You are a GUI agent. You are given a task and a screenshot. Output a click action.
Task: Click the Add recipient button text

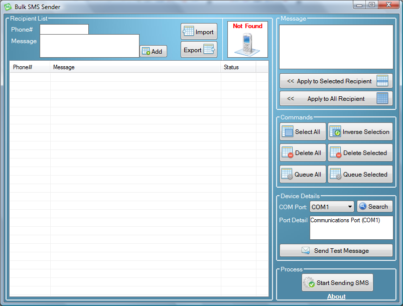pos(157,51)
